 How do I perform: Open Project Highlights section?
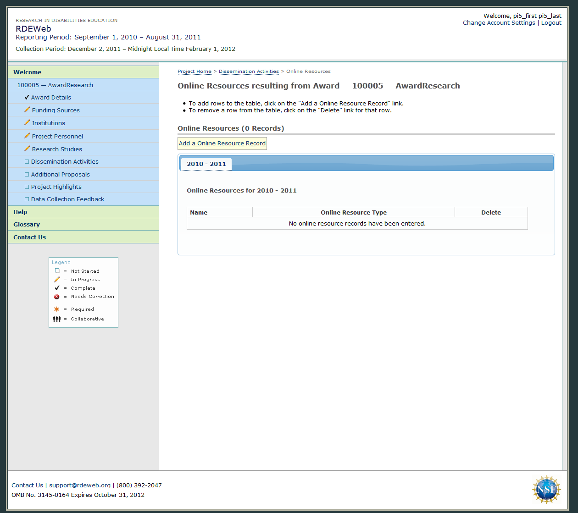[56, 187]
